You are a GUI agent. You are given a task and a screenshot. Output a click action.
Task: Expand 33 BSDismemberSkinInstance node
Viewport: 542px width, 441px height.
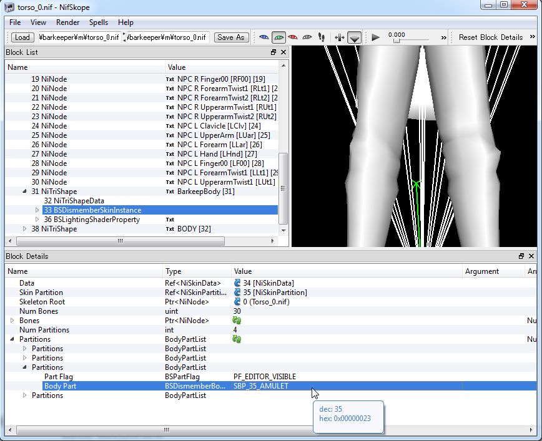tap(37, 210)
